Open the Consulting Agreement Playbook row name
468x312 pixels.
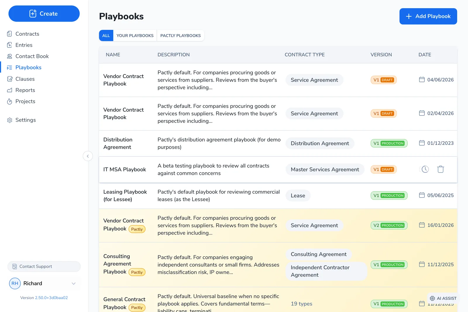[x=117, y=264]
